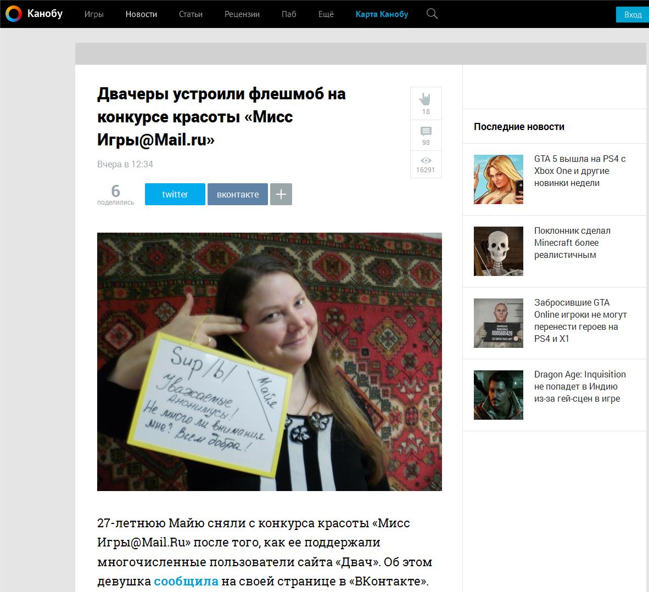Go to Новости section
Screen dimensions: 649x592
coord(141,14)
